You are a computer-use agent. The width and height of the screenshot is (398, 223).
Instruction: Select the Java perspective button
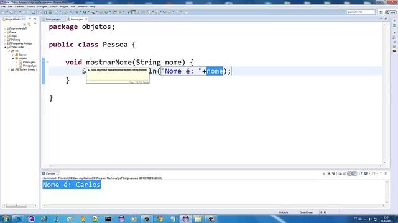391,12
